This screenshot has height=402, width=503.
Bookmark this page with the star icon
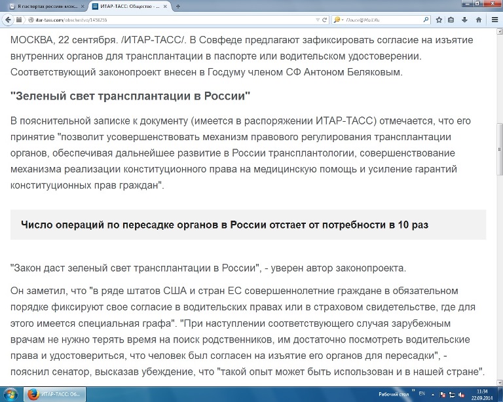(x=439, y=20)
